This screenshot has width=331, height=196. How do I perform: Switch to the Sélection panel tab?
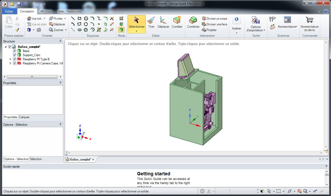point(36,159)
